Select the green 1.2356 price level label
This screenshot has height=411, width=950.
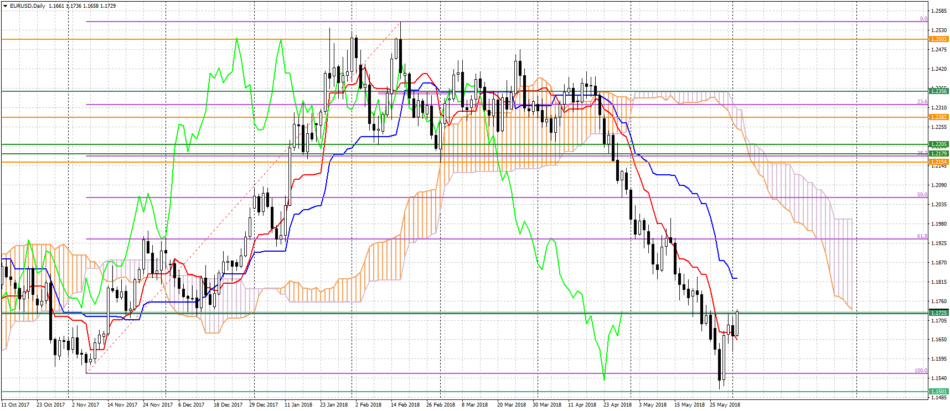[x=938, y=91]
